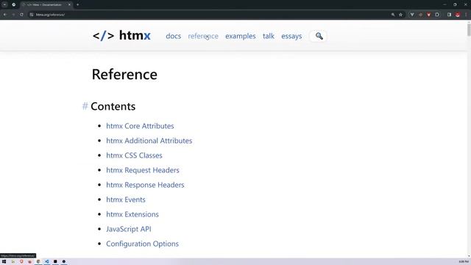This screenshot has width=471, height=265.
Task: Reload the page with the refresh icon
Action: (21, 15)
